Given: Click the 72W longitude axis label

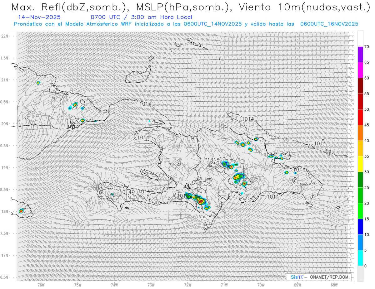Looking at the screenshot, I should [188, 285].
